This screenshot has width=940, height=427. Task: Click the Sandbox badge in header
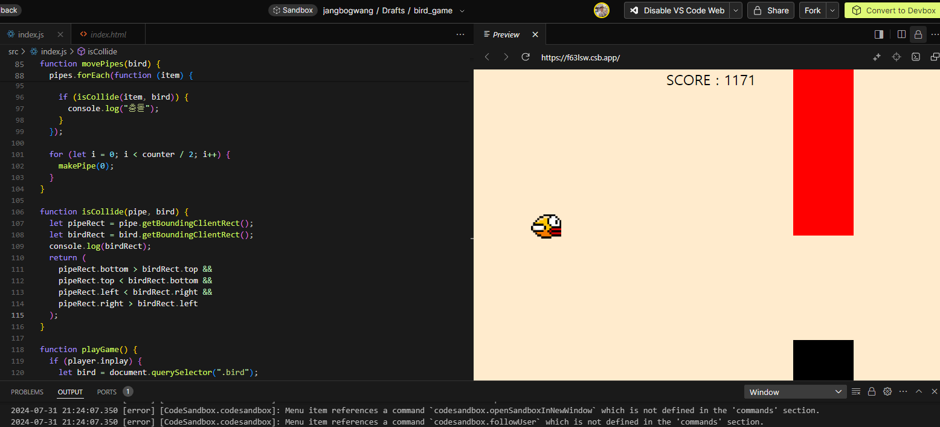[293, 10]
